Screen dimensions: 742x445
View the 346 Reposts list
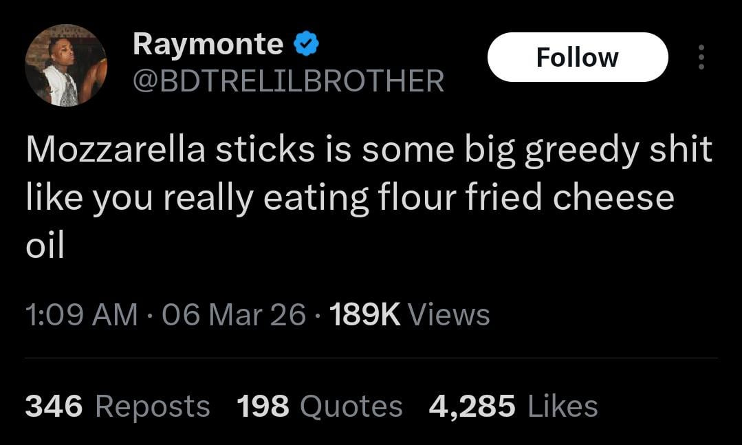[x=118, y=406]
